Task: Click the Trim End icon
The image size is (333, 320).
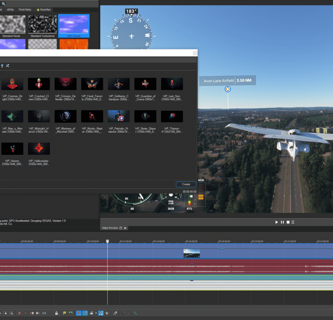Action: click(38, 313)
